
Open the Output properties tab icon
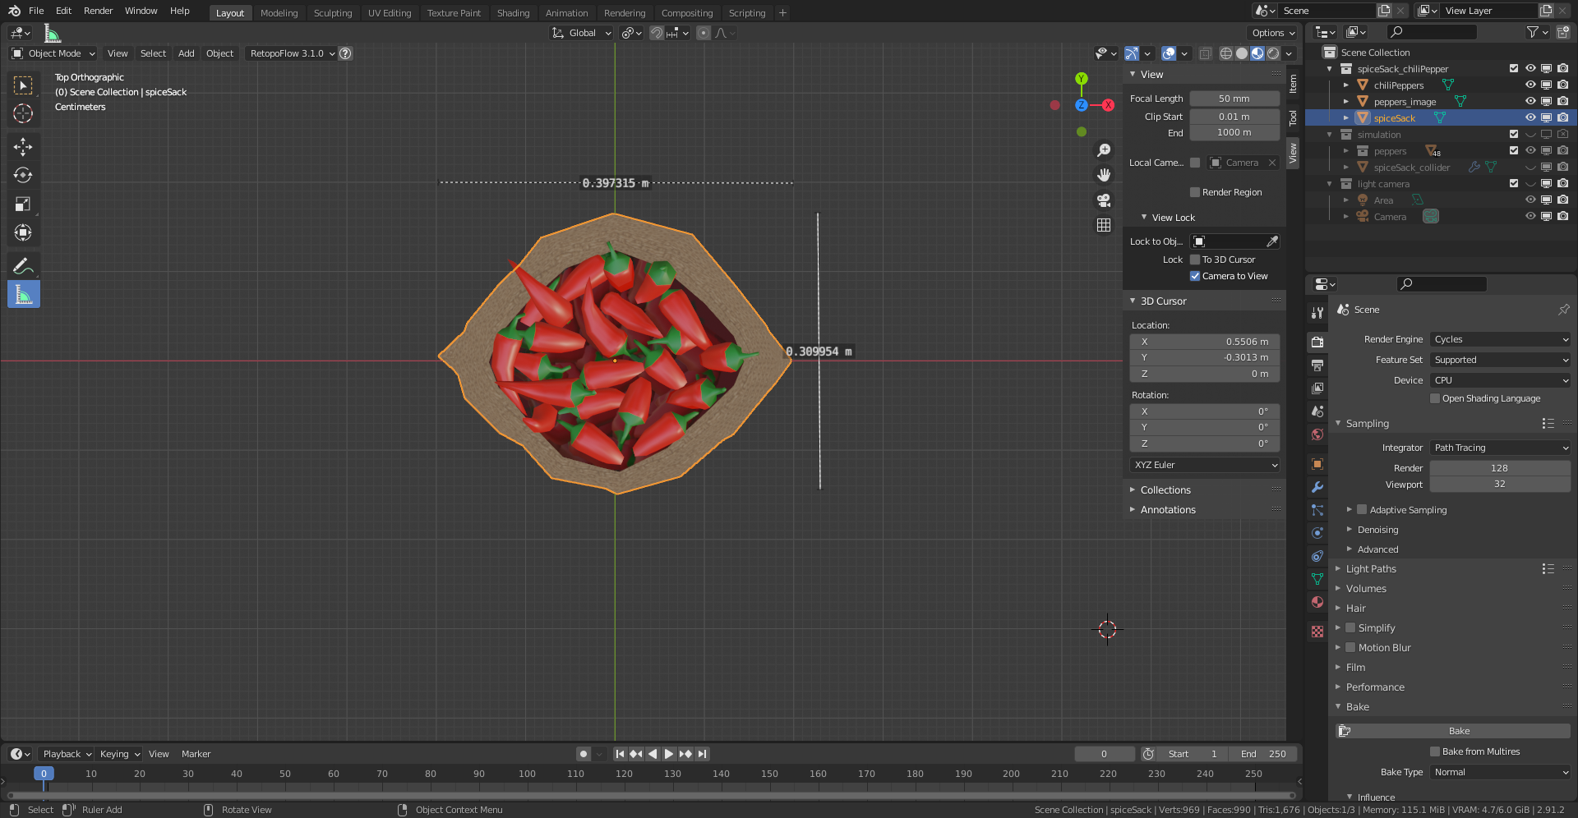pyautogui.click(x=1317, y=365)
